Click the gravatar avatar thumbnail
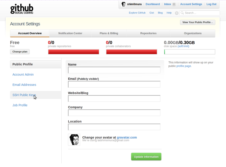This screenshot has width=226, height=167. coord(74,140)
